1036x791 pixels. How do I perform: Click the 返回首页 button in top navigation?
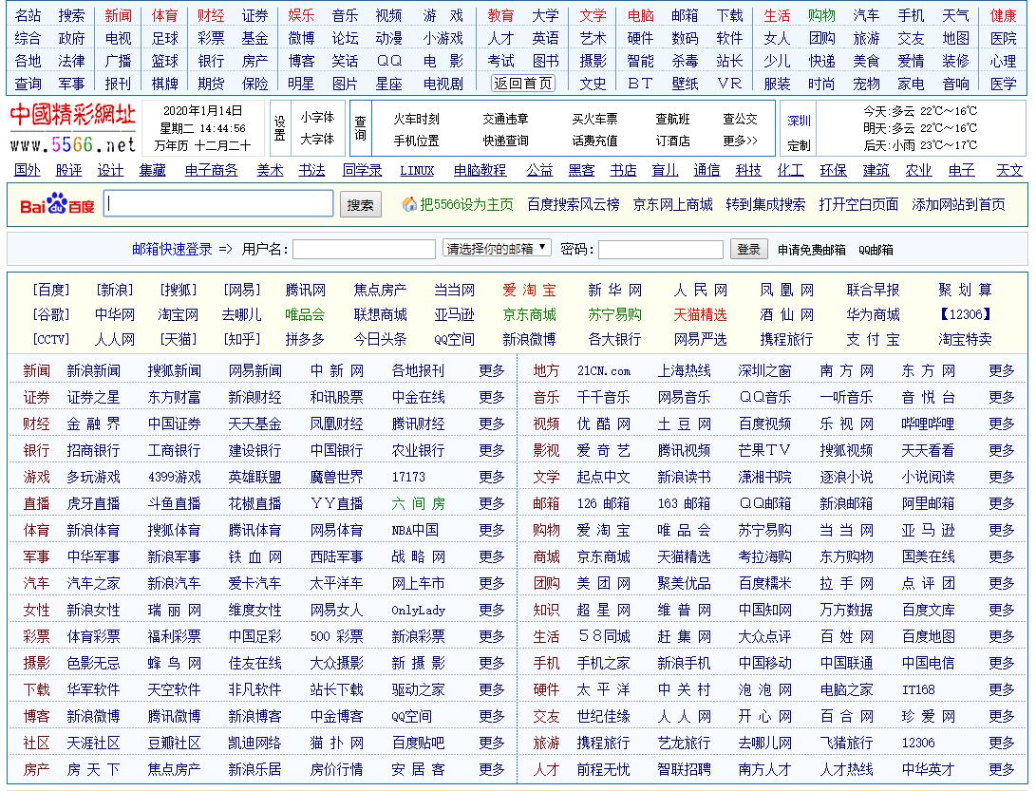tap(522, 84)
